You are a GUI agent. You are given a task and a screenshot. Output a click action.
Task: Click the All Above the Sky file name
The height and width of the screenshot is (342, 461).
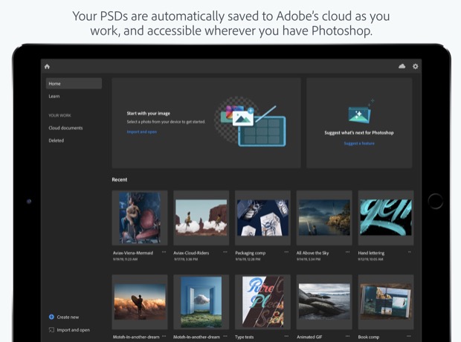pos(312,253)
